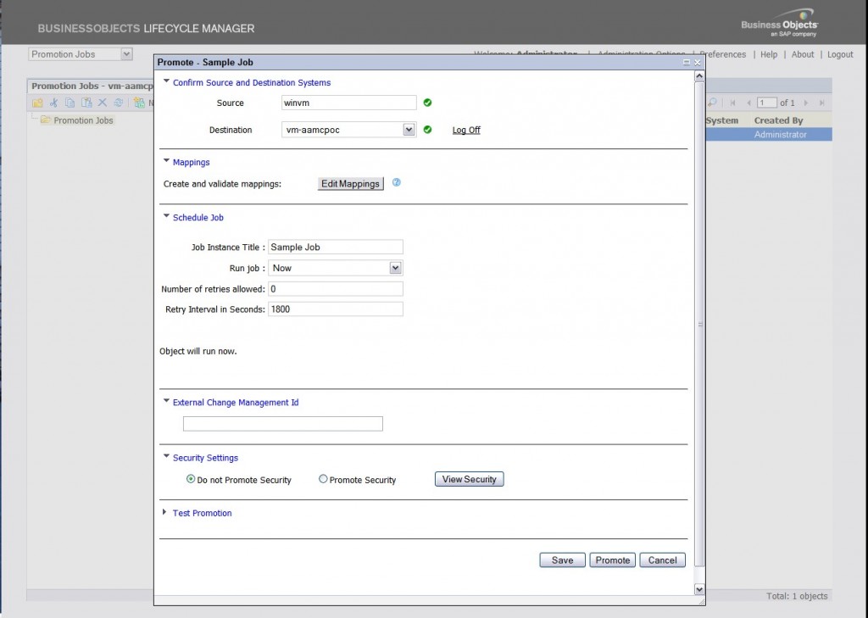
Task: Click the Source input field
Action: point(348,103)
